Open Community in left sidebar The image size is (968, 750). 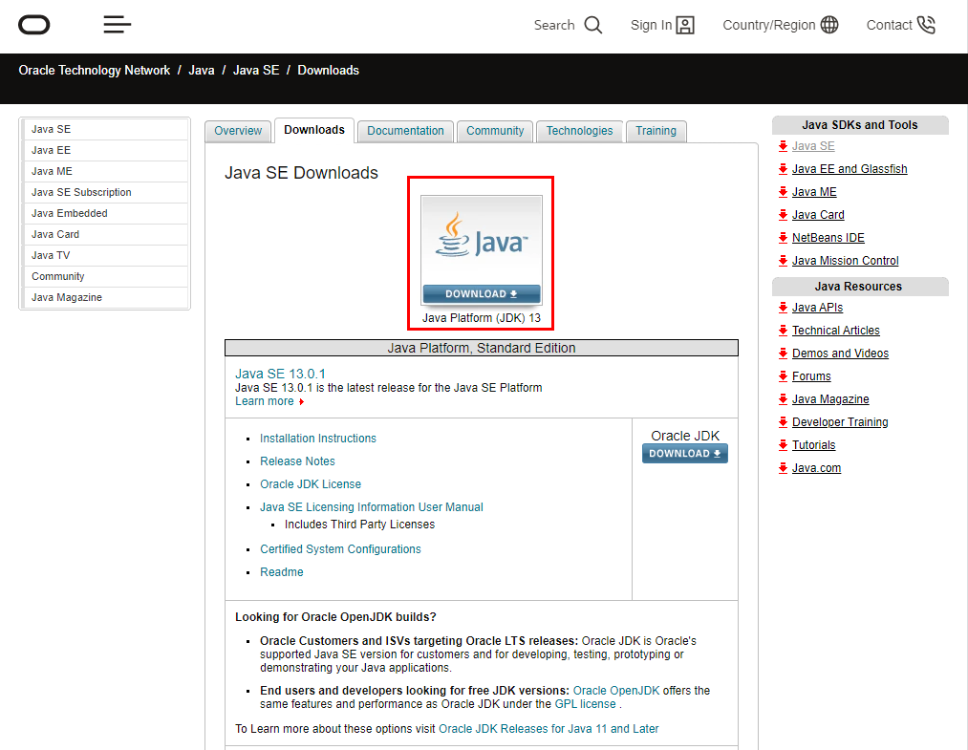[x=105, y=276]
